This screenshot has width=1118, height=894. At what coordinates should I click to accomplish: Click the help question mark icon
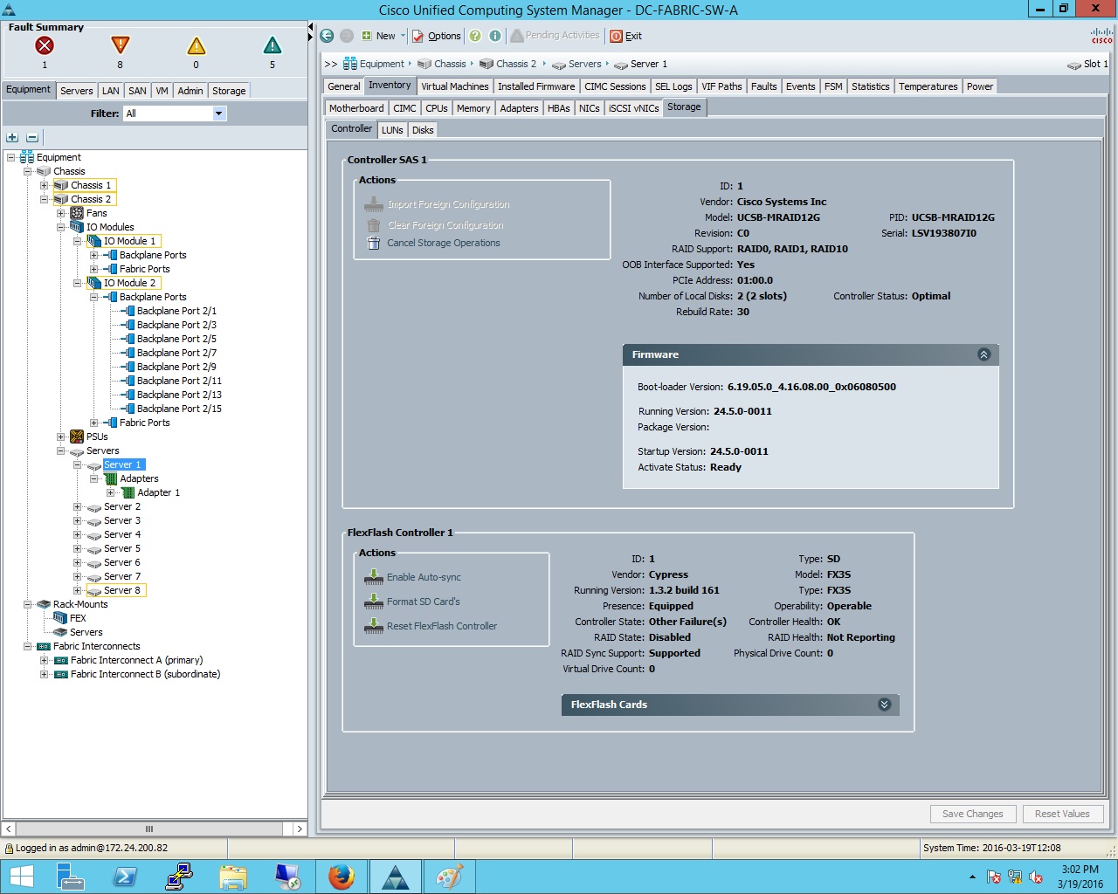point(474,36)
